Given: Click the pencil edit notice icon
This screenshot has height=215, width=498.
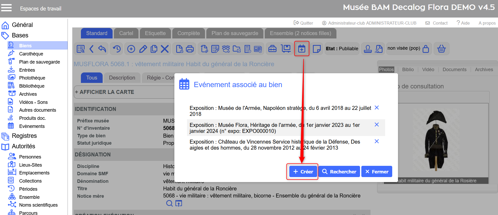Looking at the screenshot, I should 143,49.
